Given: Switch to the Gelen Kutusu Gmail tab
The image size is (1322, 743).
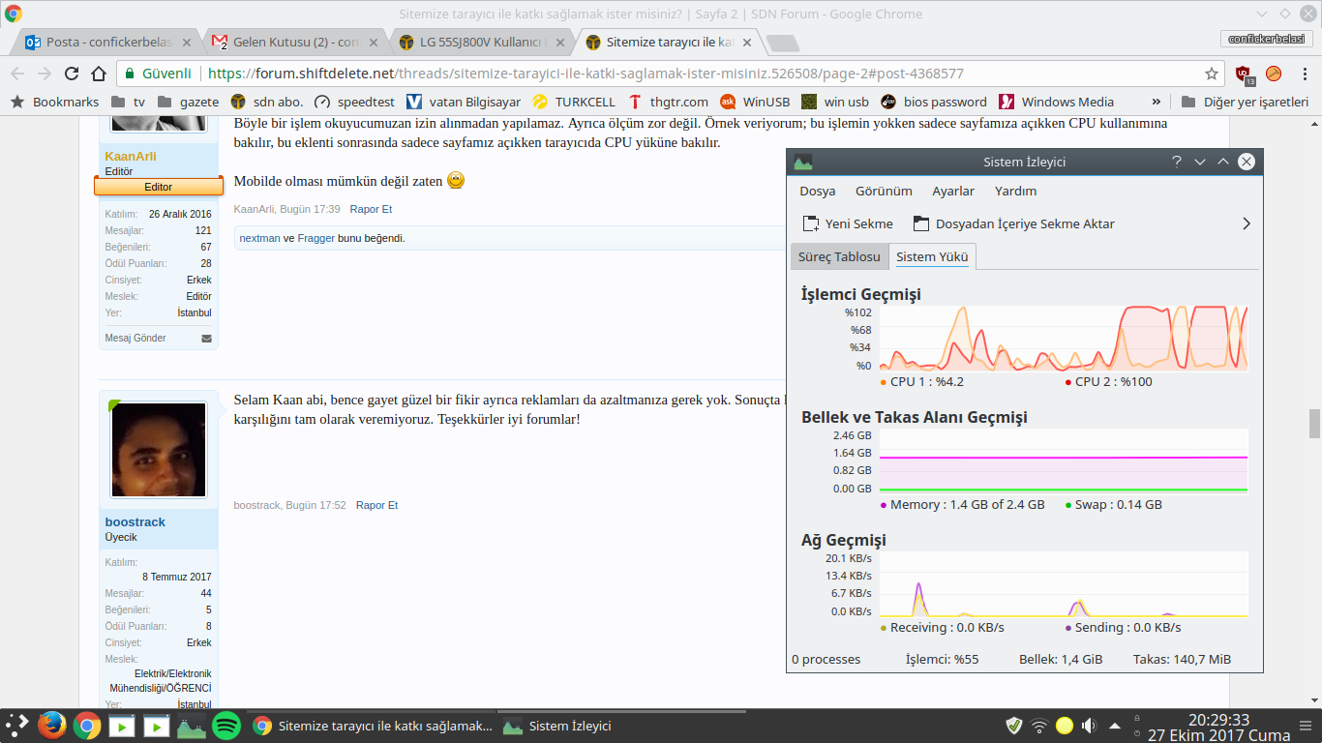Looking at the screenshot, I should (296, 43).
